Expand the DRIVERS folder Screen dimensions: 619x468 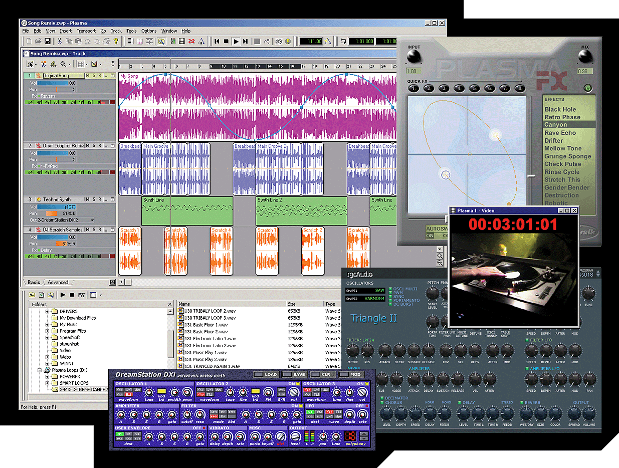tap(48, 311)
